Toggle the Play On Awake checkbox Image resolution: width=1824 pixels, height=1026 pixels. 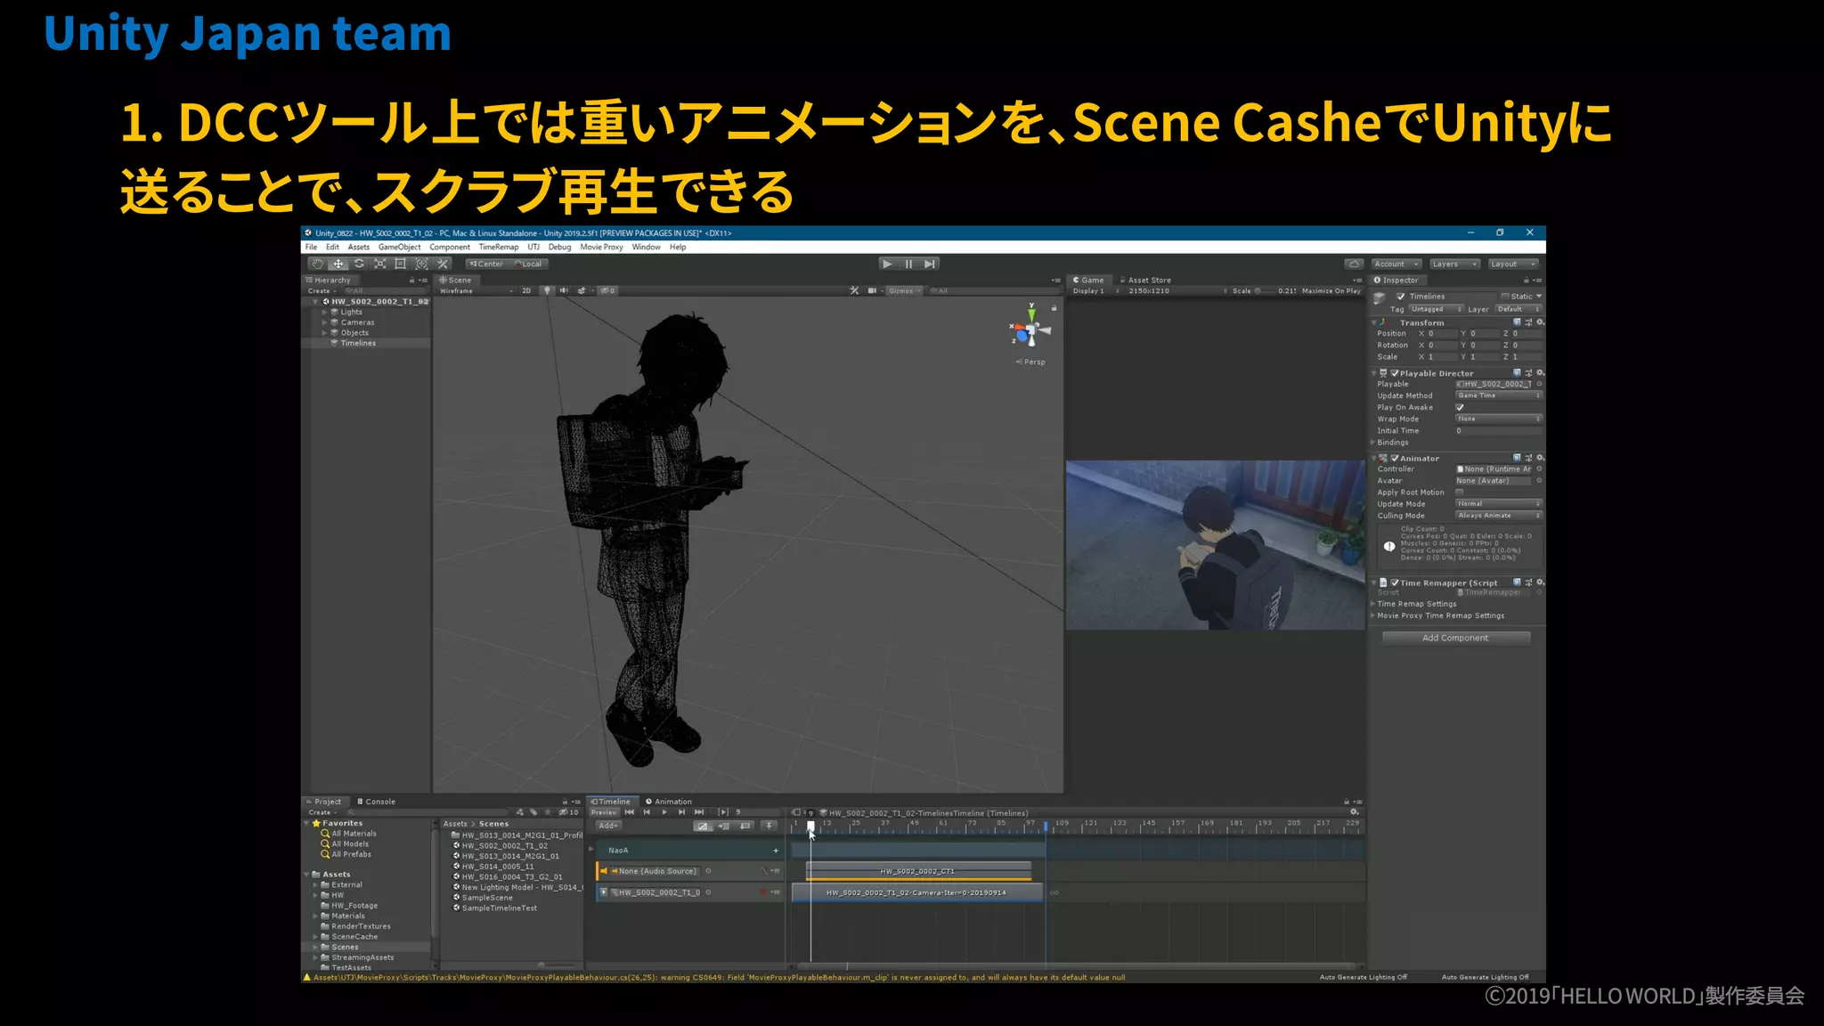tap(1460, 407)
